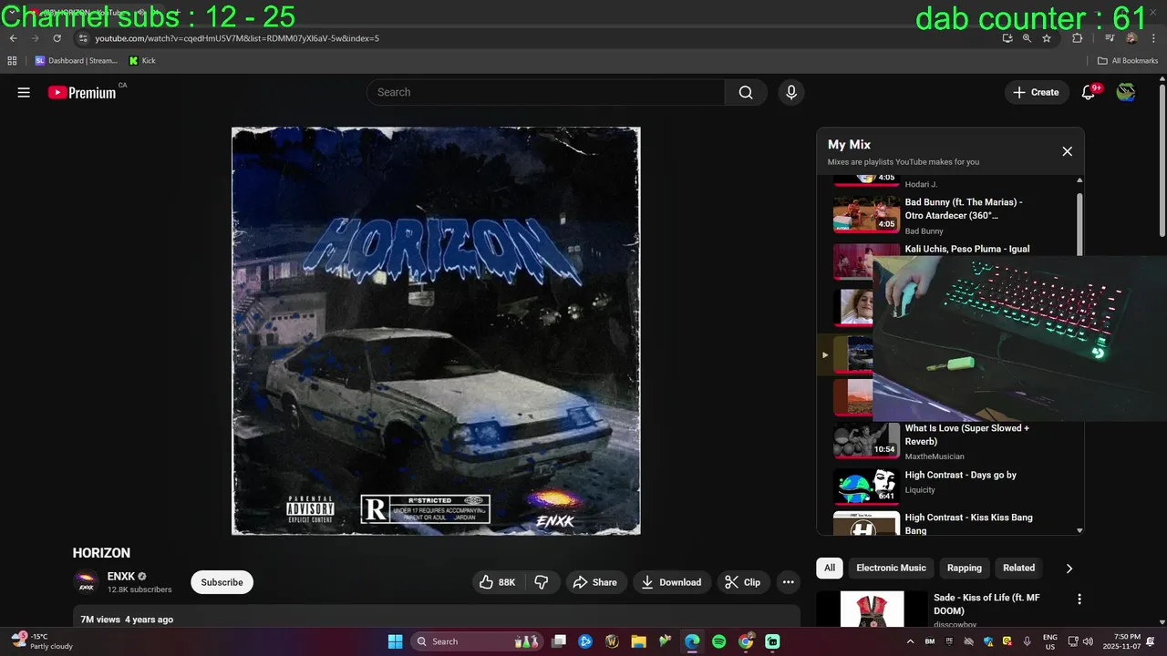Click the Windows taskbar Search box

coord(476,641)
